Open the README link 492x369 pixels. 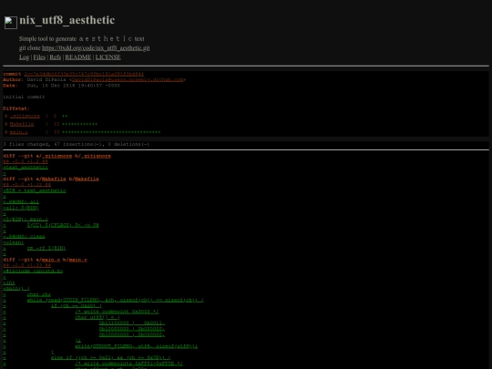click(78, 57)
